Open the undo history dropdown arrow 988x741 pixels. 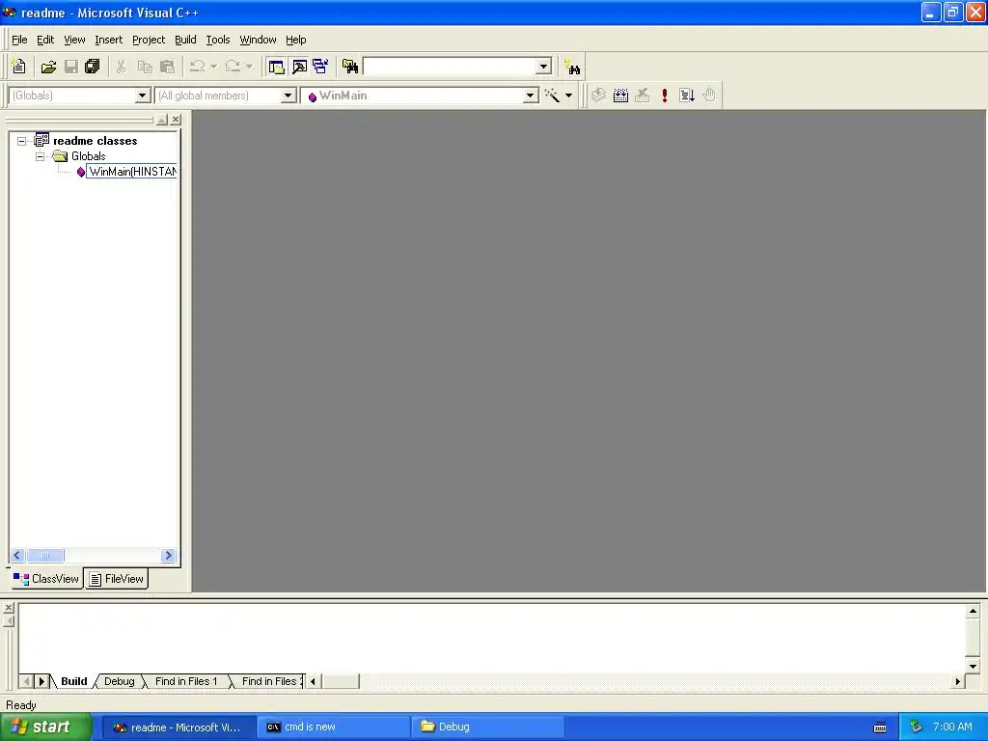pyautogui.click(x=213, y=67)
